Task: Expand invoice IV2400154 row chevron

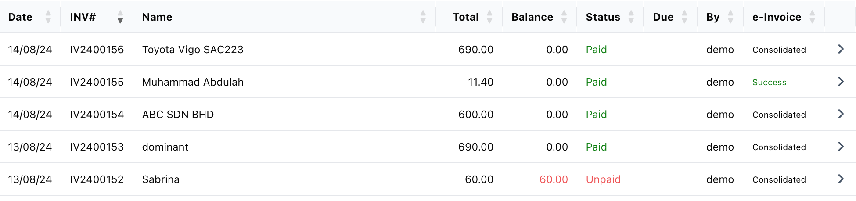Action: [x=841, y=114]
